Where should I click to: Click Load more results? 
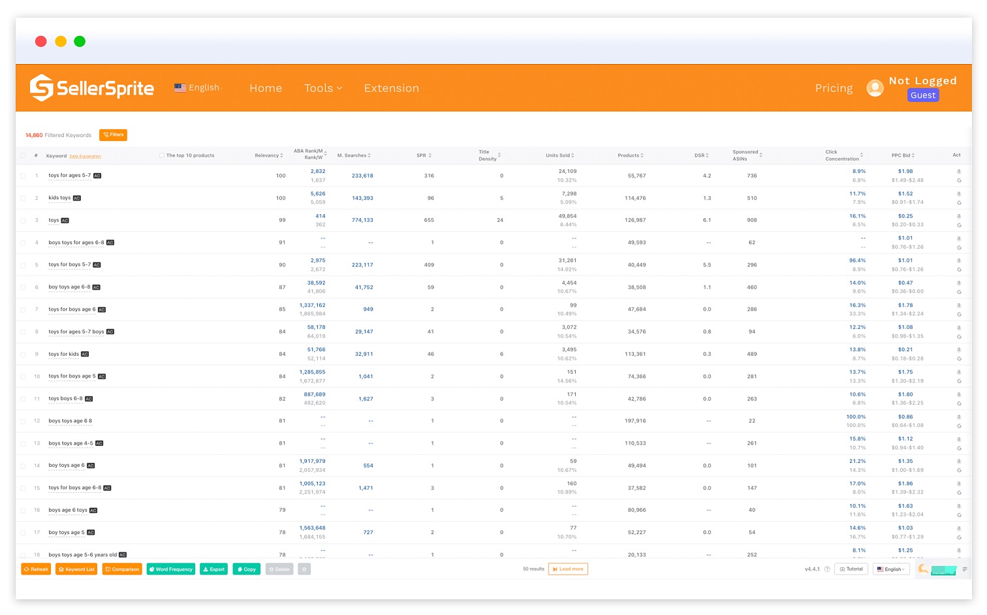[x=568, y=569]
